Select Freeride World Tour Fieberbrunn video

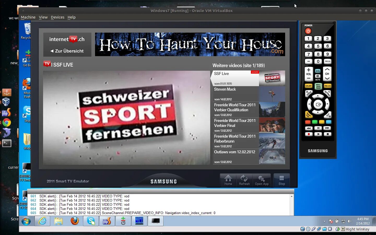tap(249, 141)
